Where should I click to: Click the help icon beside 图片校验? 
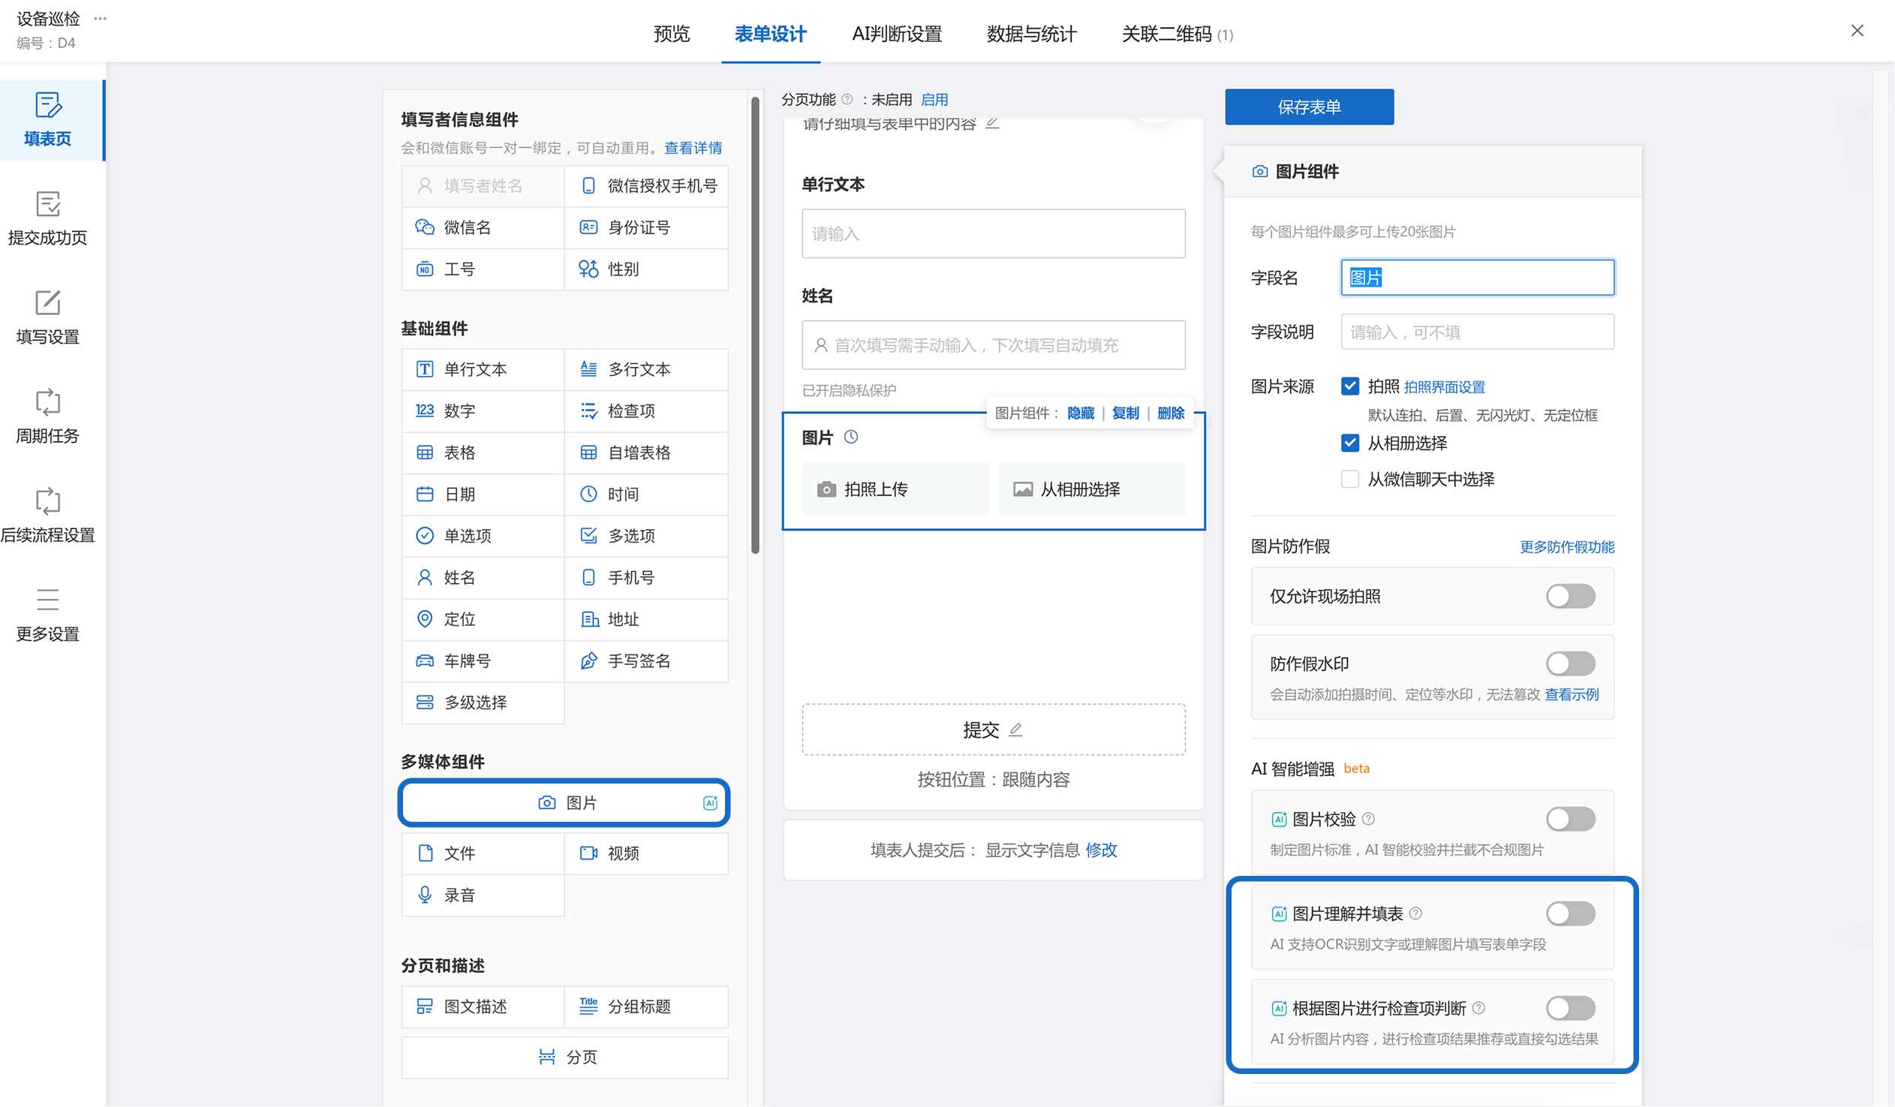click(1369, 819)
